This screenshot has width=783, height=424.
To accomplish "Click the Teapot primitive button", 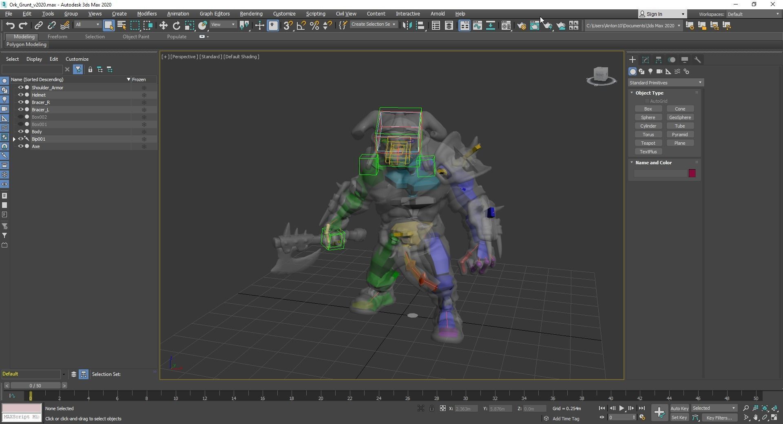I will tap(648, 143).
